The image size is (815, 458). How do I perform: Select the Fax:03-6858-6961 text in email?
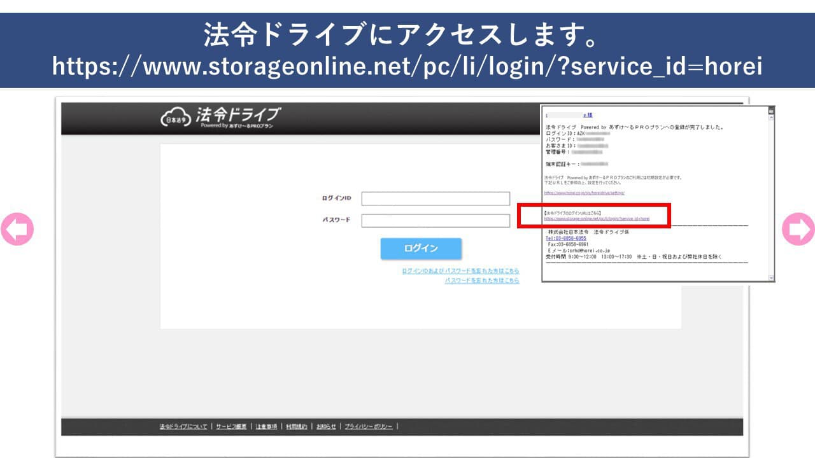pos(568,244)
